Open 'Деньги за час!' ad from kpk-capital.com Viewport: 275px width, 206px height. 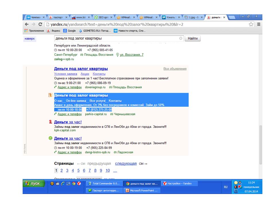coord(68,122)
